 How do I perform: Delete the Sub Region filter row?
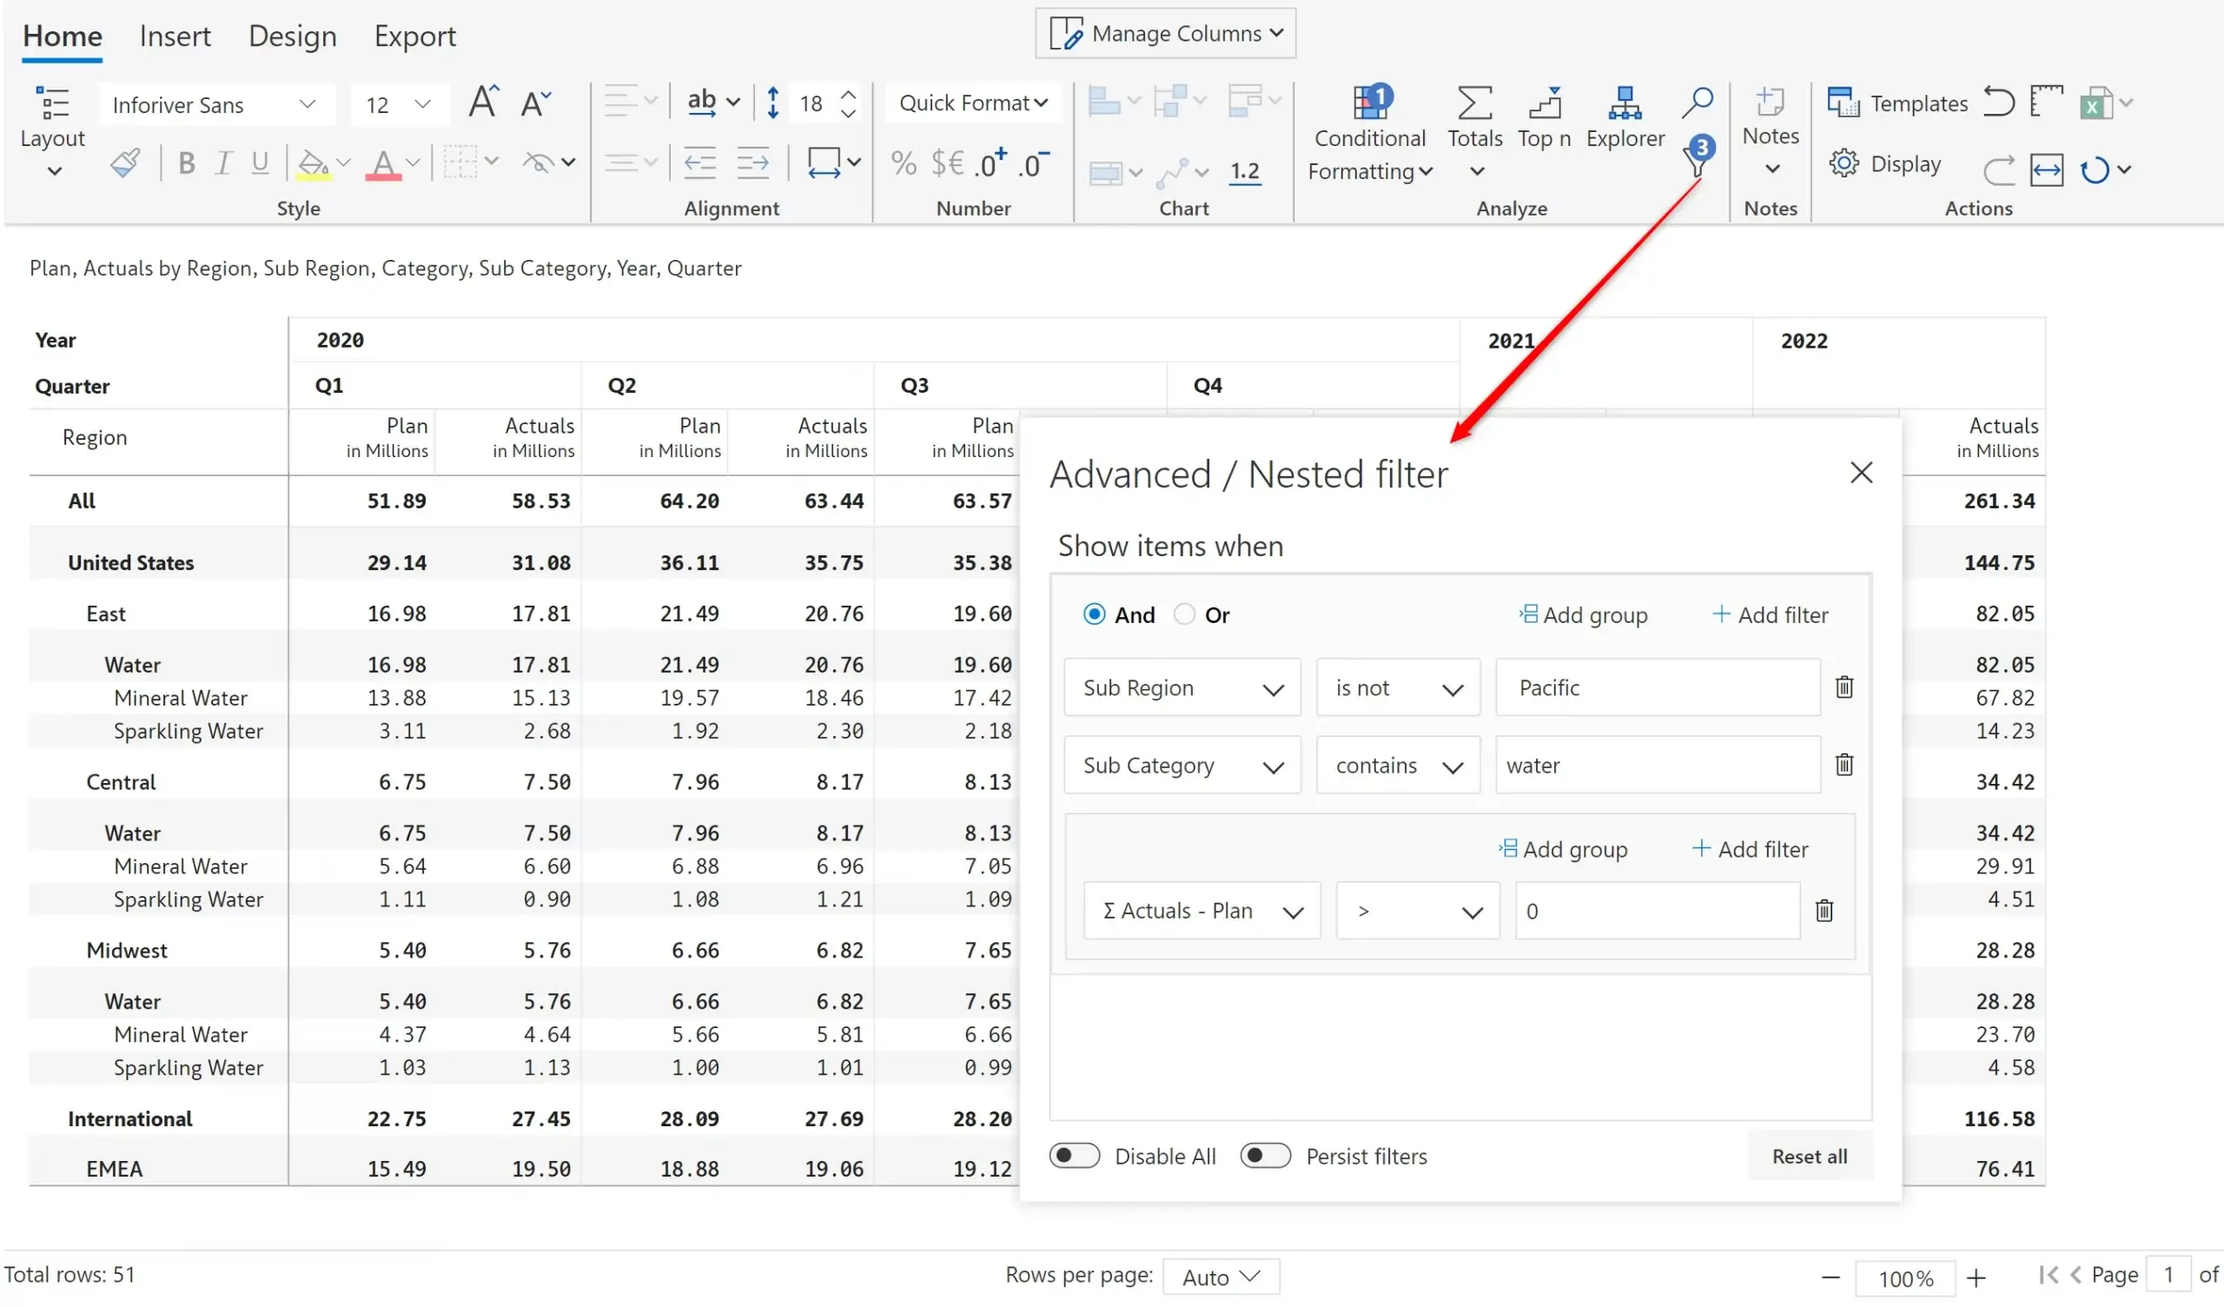coord(1844,687)
